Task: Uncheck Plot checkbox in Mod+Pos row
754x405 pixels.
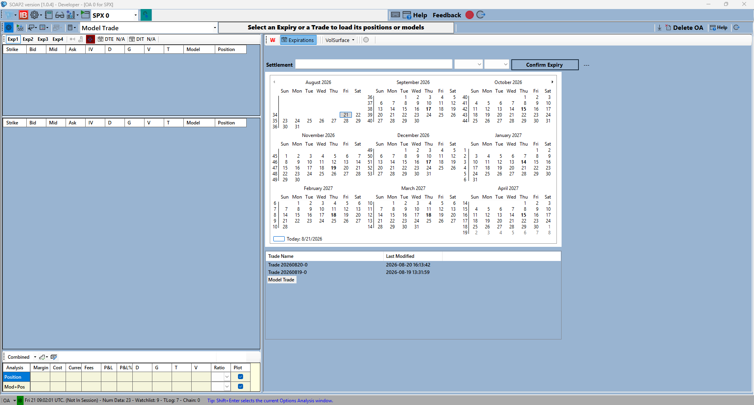Action: (240, 387)
